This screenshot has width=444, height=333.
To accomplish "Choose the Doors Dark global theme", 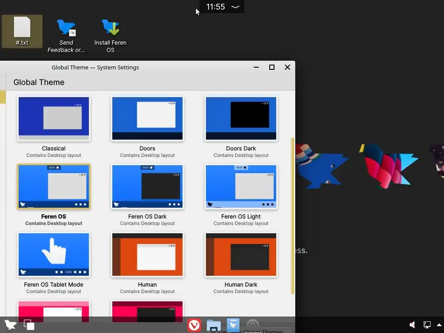I will (241, 118).
